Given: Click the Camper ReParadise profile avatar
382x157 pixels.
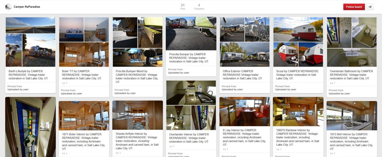Looking at the screenshot, I should tap(8, 7).
